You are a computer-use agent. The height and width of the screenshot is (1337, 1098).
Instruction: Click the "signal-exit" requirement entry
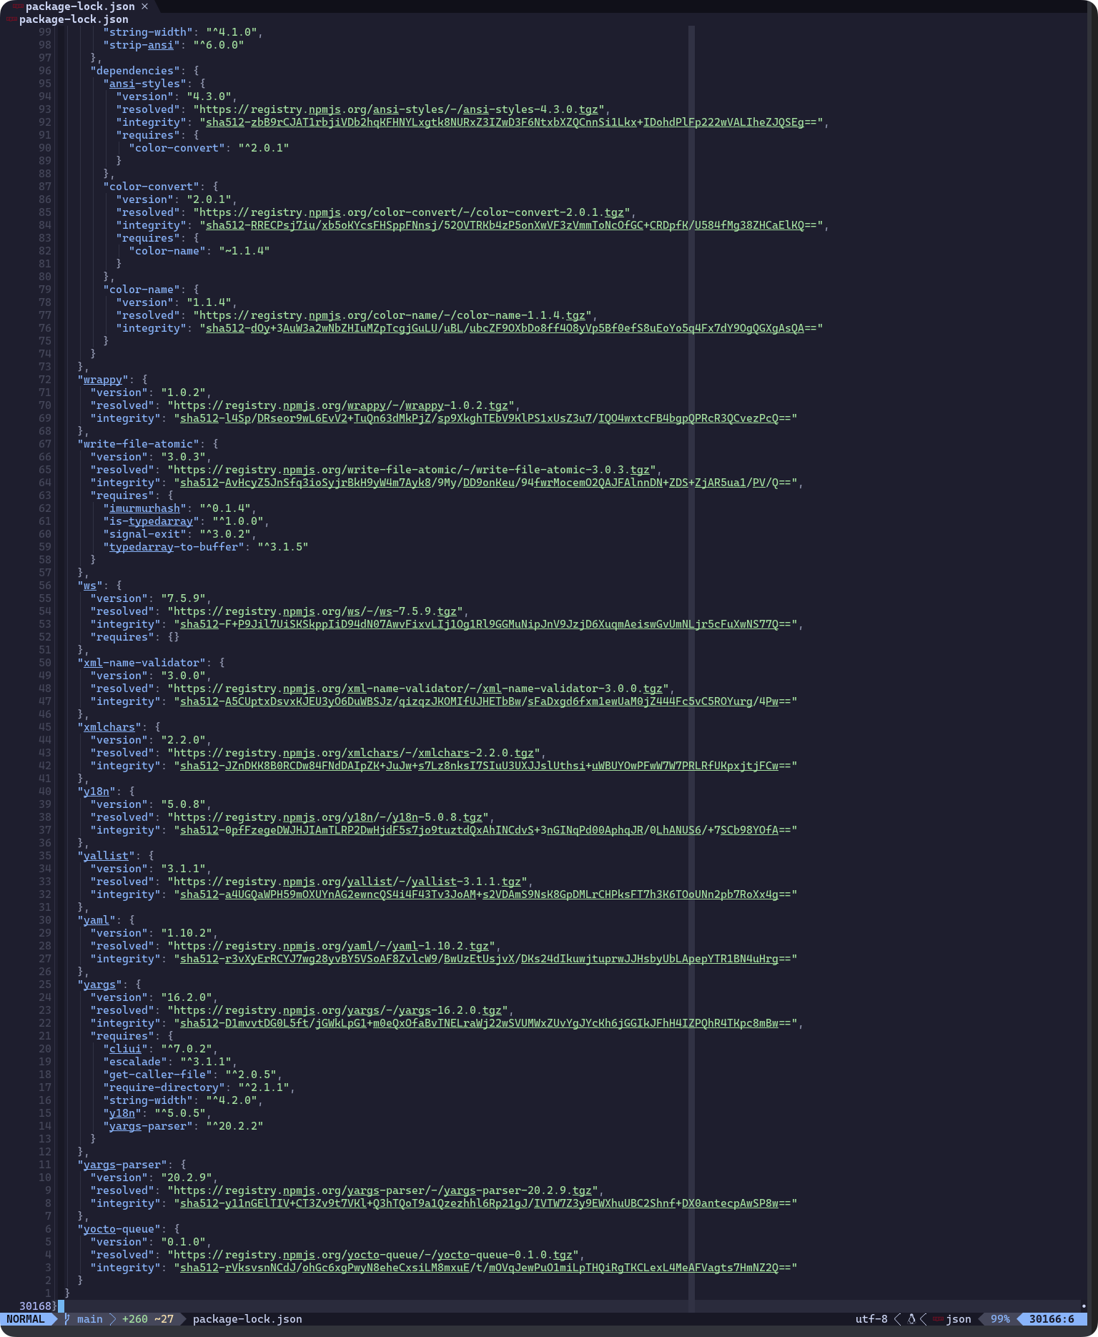[x=179, y=534]
